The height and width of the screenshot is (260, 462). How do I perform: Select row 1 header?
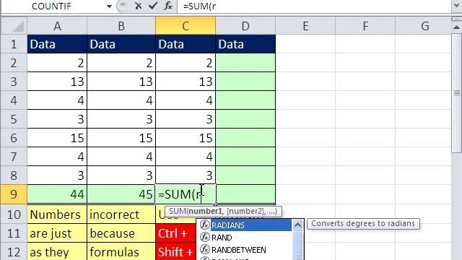point(14,44)
